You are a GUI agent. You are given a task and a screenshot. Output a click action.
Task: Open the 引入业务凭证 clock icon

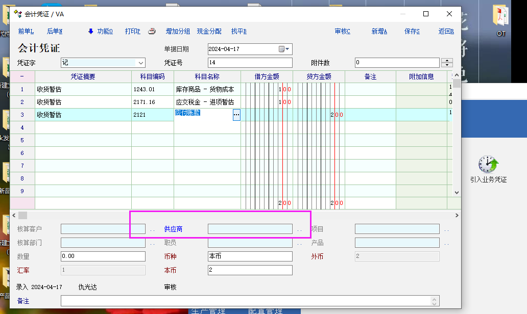click(489, 165)
